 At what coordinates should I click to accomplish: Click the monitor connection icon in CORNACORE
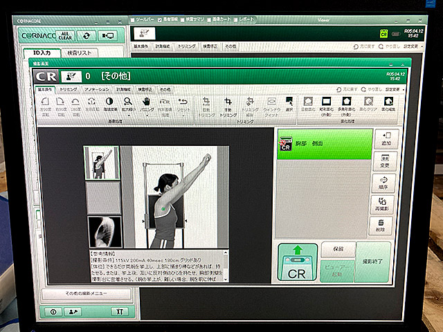point(108,36)
